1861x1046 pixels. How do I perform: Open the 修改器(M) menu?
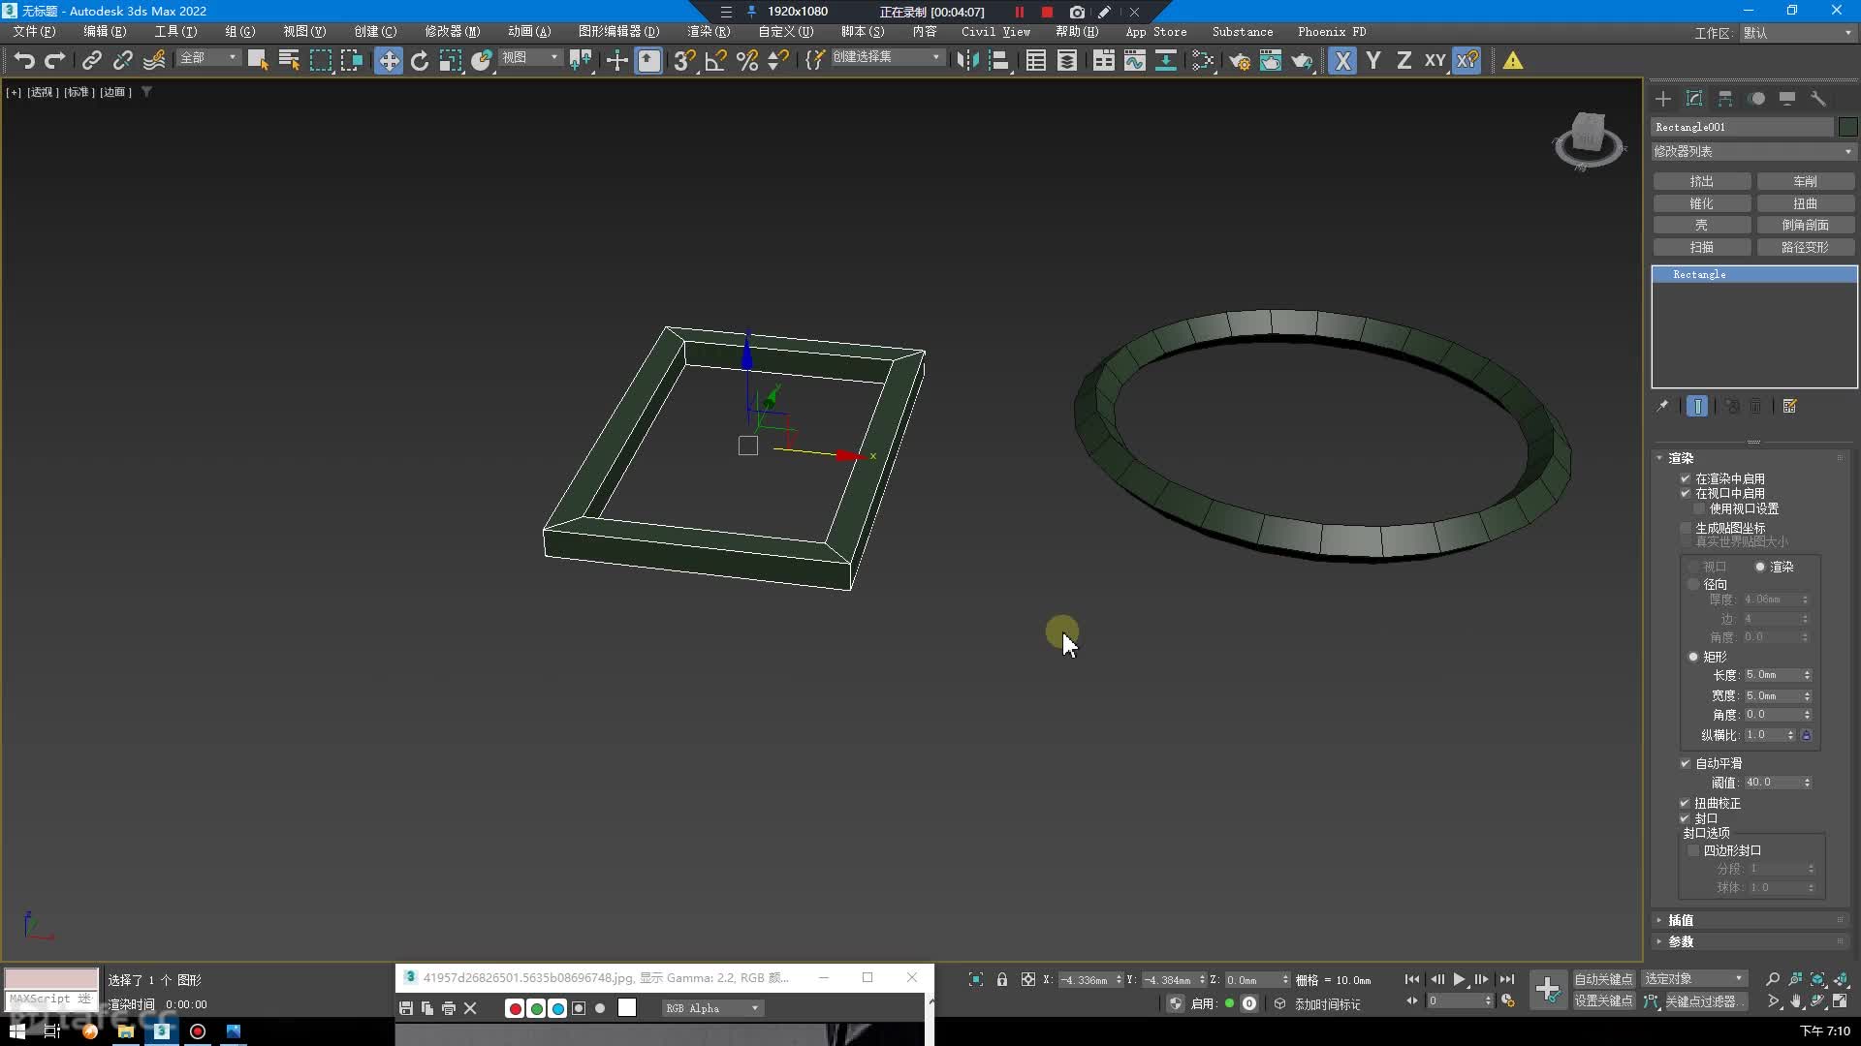[452, 32]
